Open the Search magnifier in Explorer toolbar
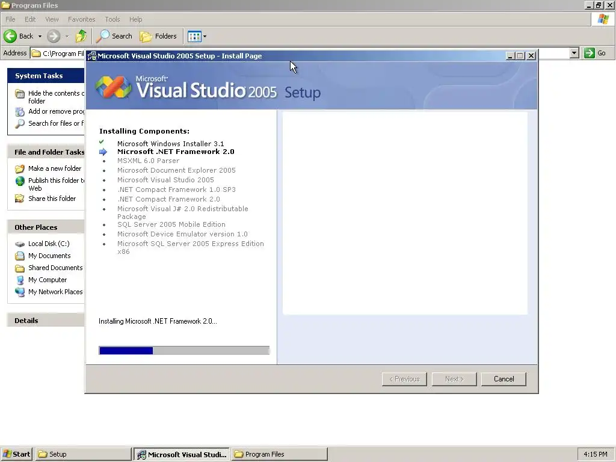 [103, 36]
